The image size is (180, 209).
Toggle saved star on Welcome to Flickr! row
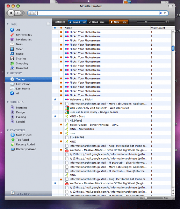coord(55,99)
